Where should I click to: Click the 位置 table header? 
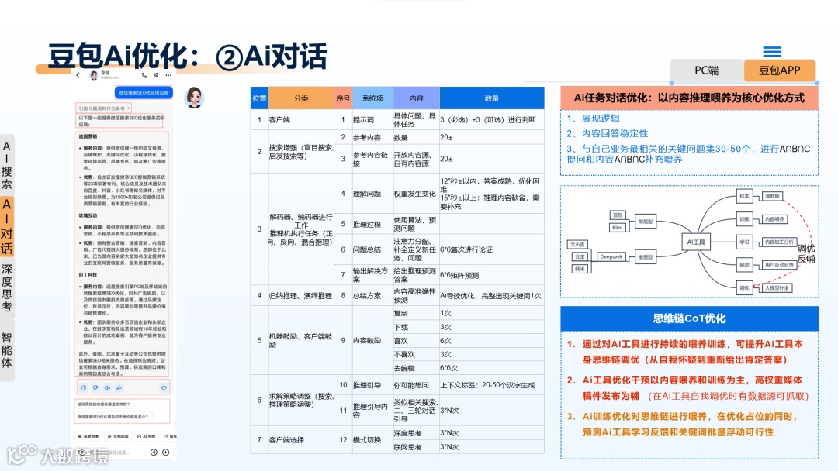259,98
